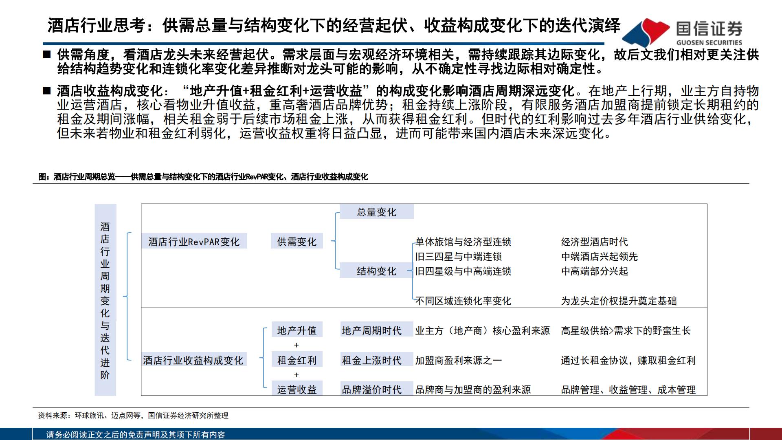
Task: Click the footer disclaimer 请务必阅读正文之后的免责声明
Action: [136, 435]
